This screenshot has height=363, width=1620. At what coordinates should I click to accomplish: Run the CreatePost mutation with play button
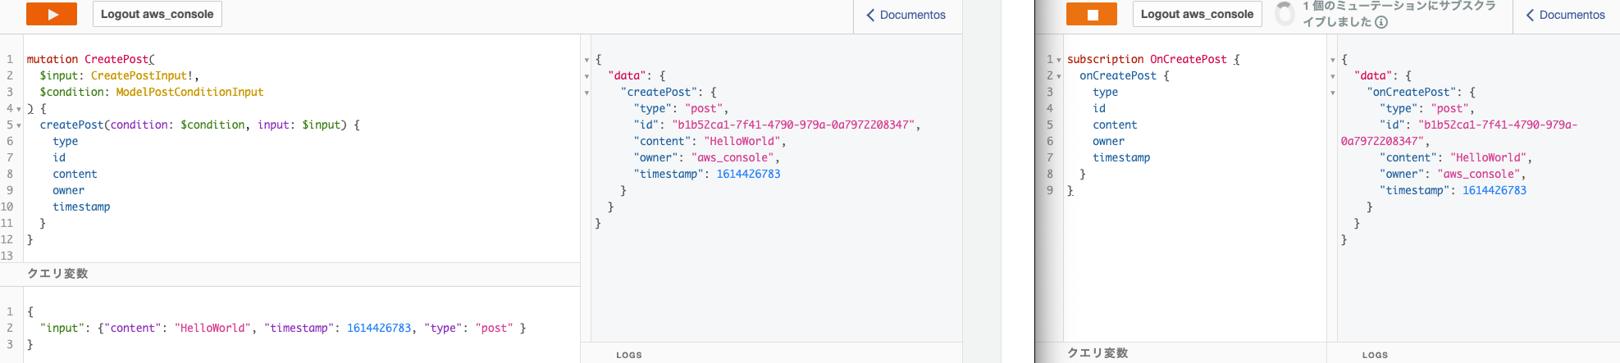(x=52, y=14)
